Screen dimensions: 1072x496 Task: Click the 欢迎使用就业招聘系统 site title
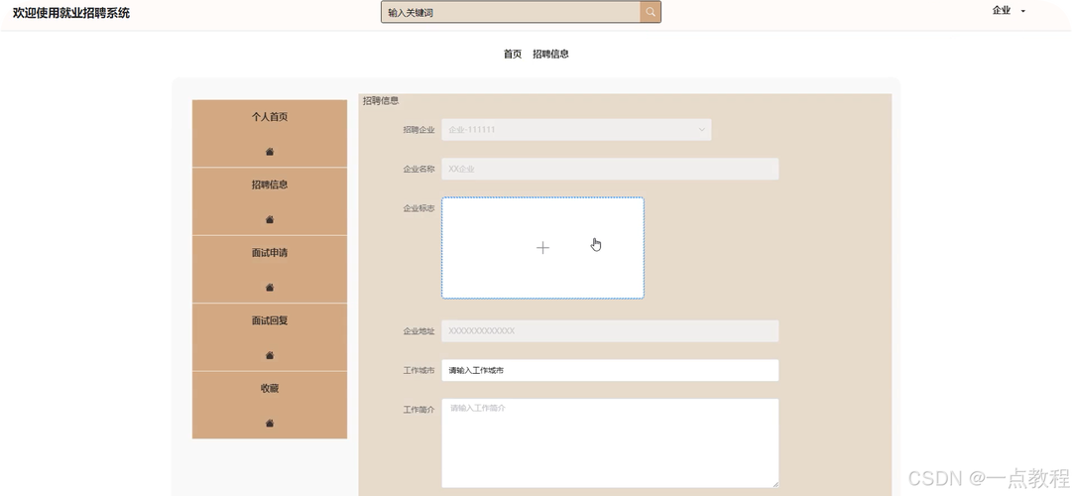[x=70, y=13]
